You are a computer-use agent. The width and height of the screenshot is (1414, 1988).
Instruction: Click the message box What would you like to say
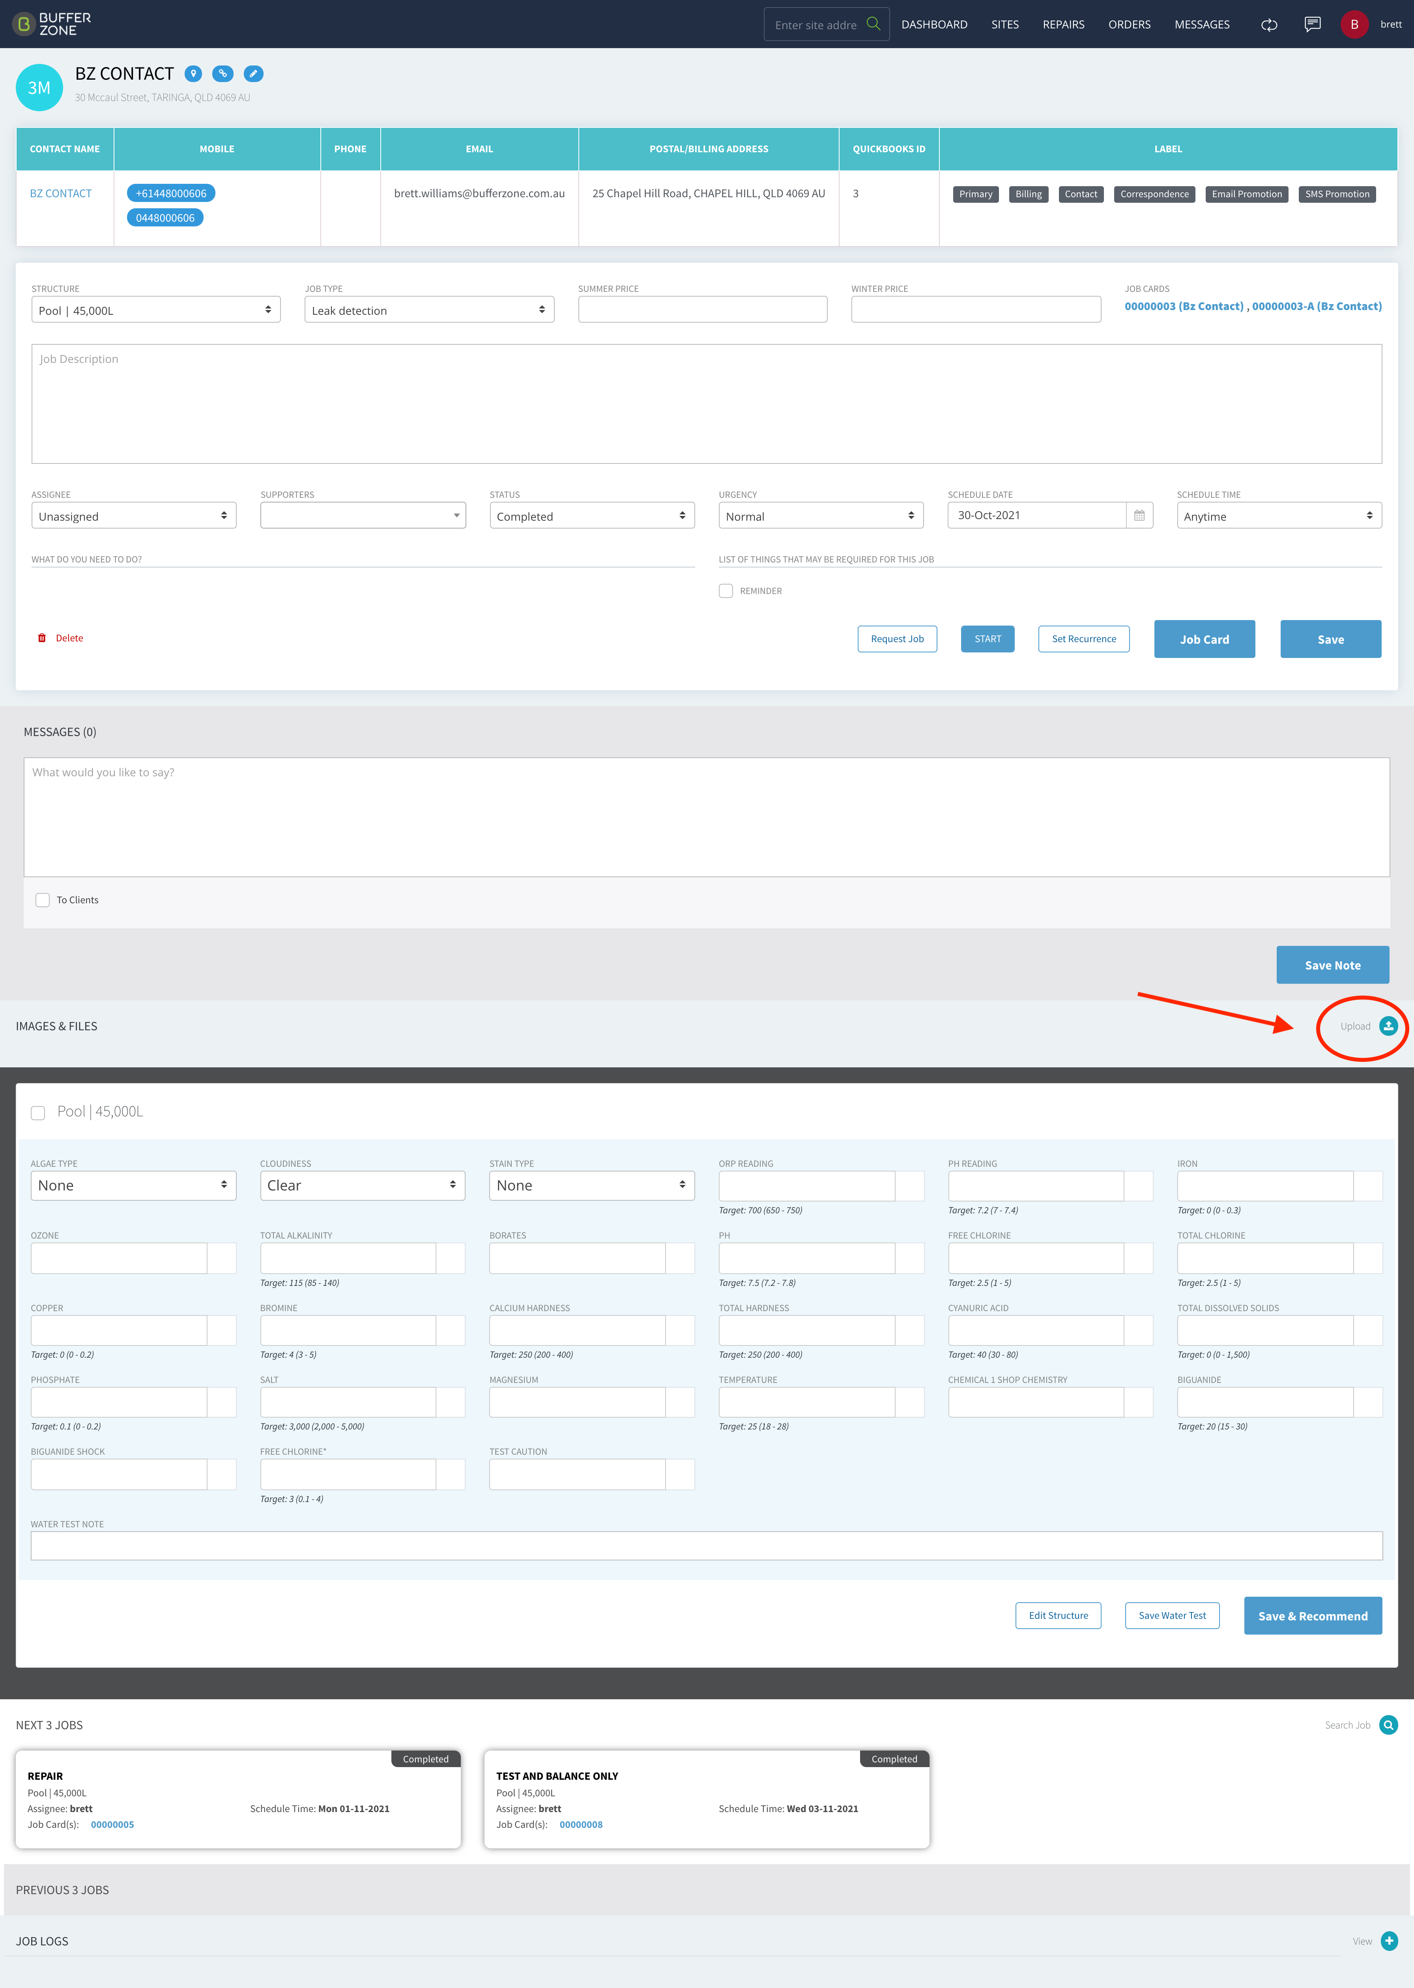pyautogui.click(x=706, y=816)
